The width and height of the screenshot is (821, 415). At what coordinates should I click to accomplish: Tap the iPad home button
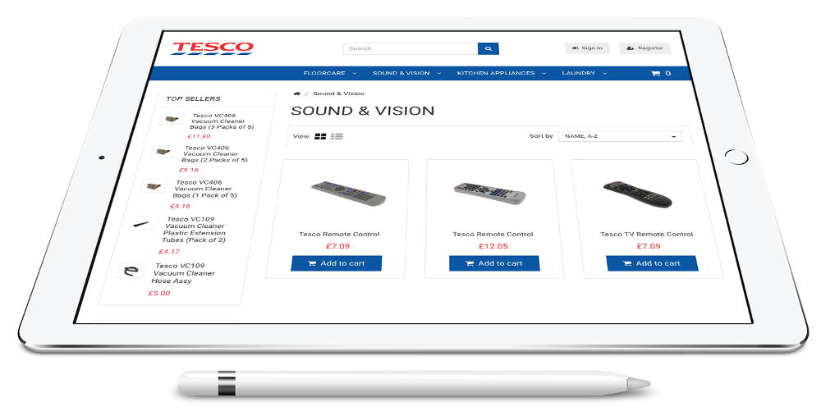tap(736, 157)
